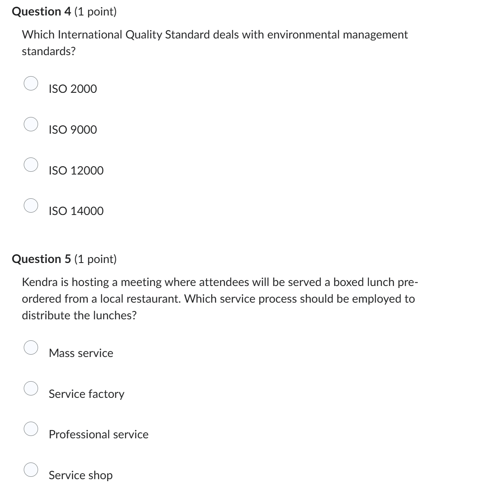
Task: Click the ISO 12000 answer label
Action: click(x=76, y=170)
